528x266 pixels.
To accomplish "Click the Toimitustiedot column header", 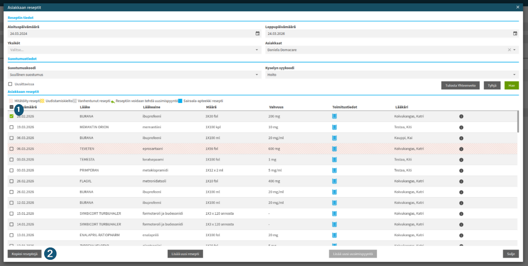I will [344, 107].
